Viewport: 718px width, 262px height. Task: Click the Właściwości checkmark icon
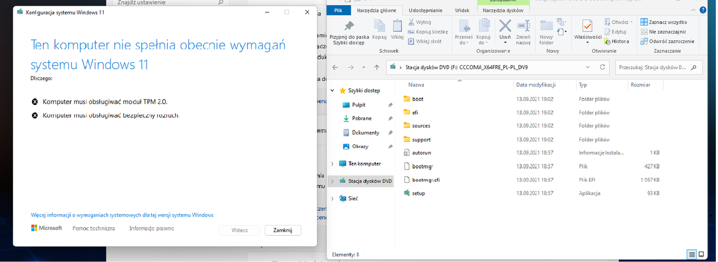point(587,26)
